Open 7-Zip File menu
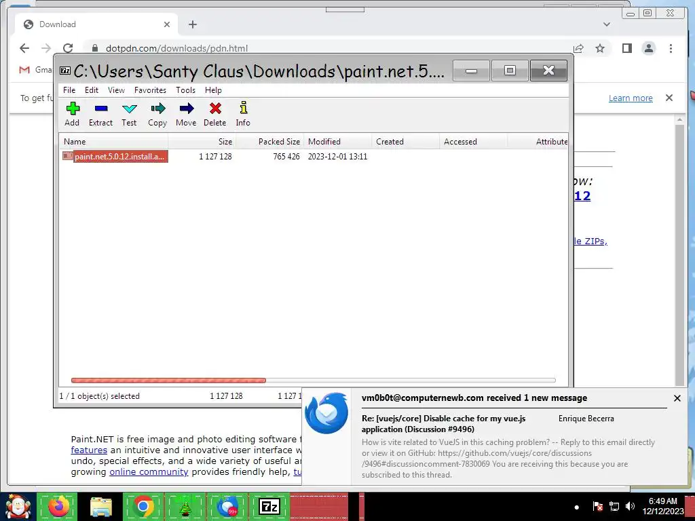The height and width of the screenshot is (521, 695). 69,90
